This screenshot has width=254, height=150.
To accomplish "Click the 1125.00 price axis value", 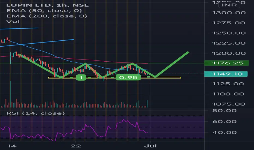I will 228,84.
